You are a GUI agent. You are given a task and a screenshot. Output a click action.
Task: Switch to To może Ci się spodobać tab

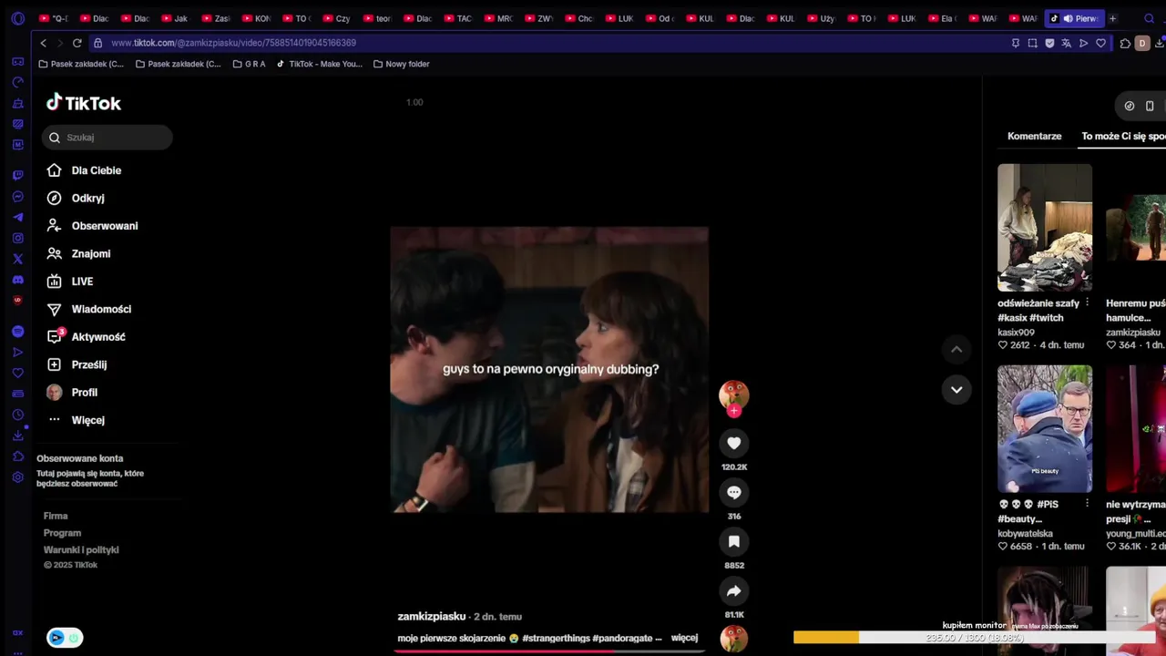click(x=1123, y=136)
